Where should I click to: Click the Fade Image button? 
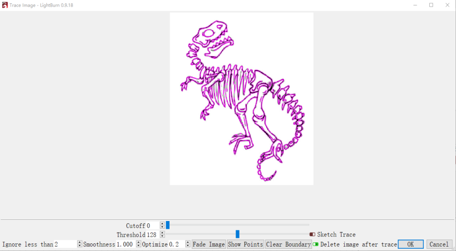[x=208, y=244]
